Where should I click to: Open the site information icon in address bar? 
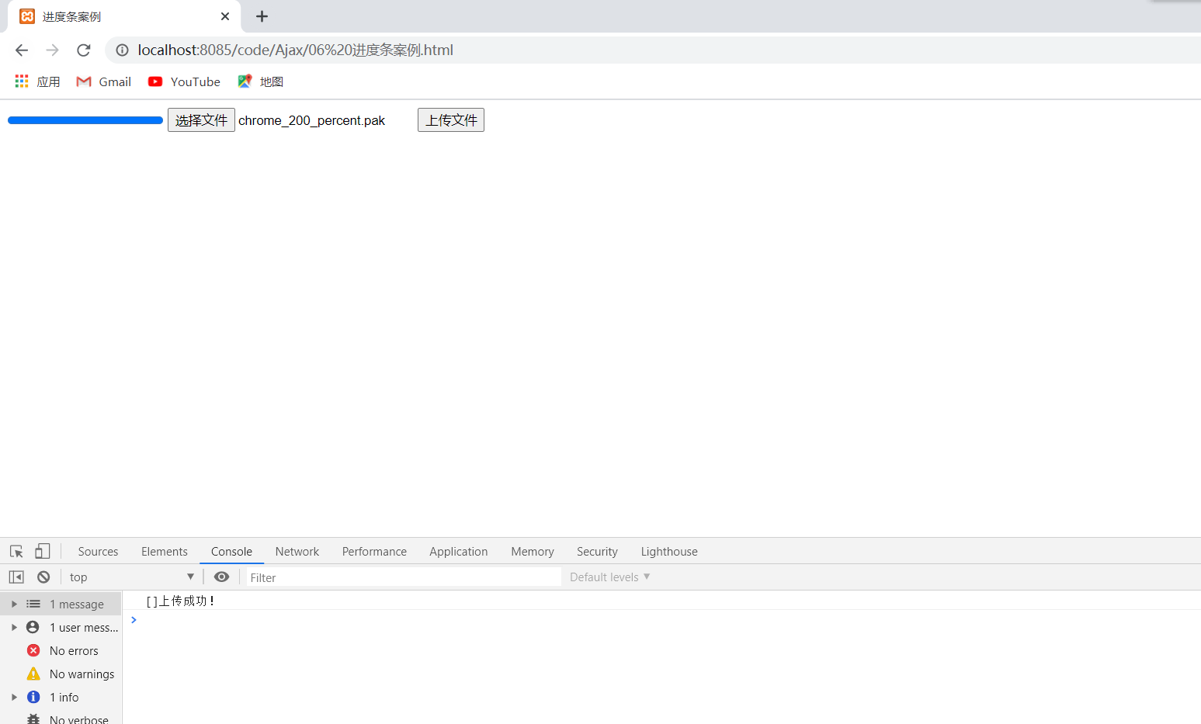click(122, 50)
